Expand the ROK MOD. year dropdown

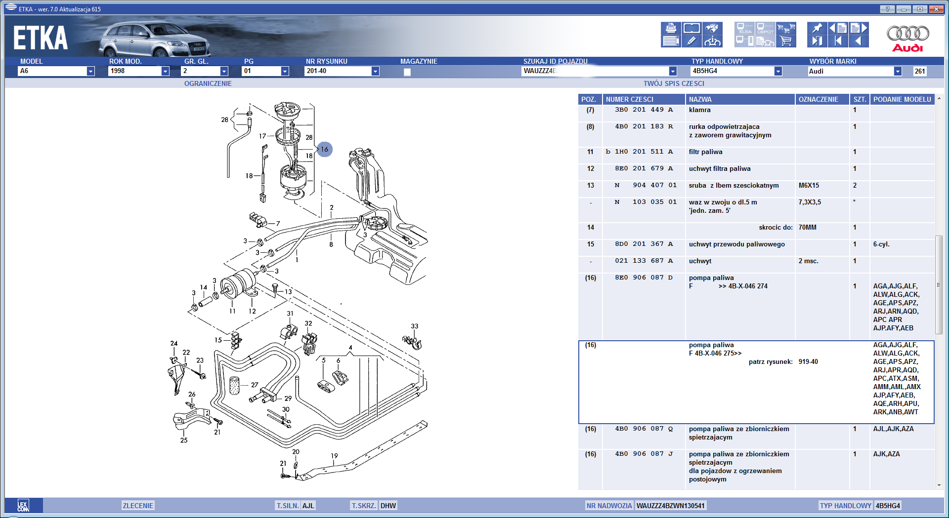tap(165, 71)
